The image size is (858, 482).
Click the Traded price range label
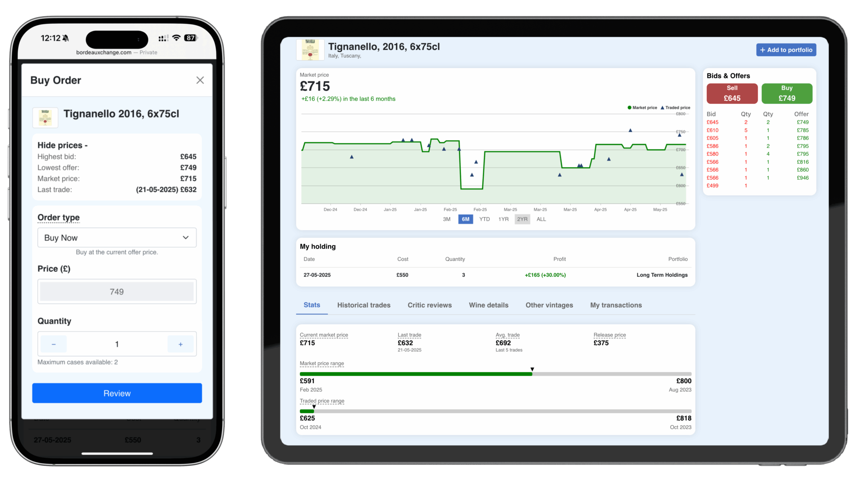322,401
